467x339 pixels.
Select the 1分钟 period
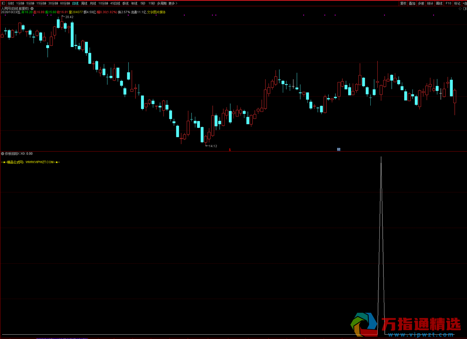(20, 4)
